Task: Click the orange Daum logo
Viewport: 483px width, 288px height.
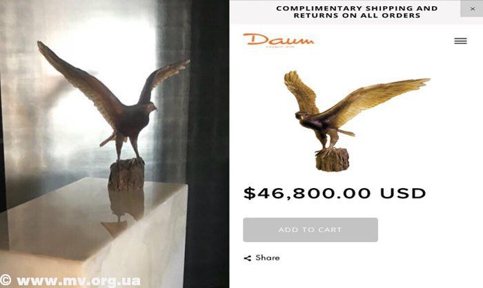Action: [x=279, y=40]
